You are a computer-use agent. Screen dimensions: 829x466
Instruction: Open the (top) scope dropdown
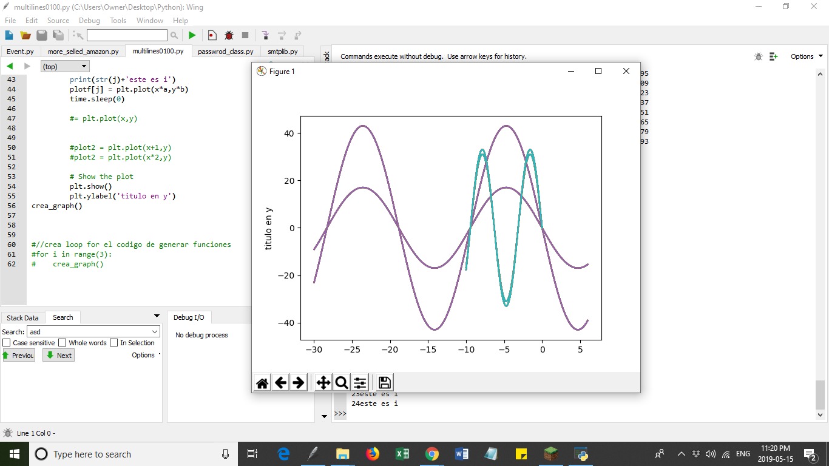tap(65, 66)
